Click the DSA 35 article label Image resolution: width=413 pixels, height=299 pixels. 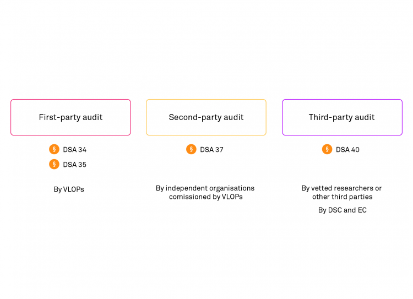(x=75, y=164)
